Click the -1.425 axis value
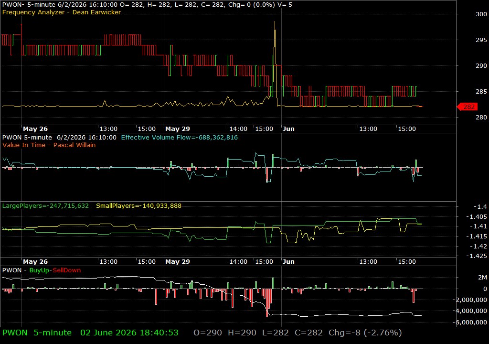Screen dimensions: 489x344 (476, 256)
